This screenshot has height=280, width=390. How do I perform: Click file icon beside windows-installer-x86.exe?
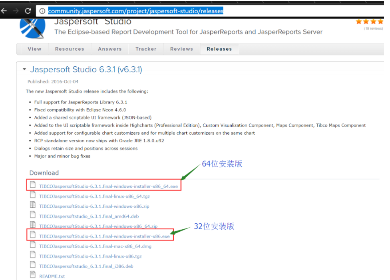[33, 234]
